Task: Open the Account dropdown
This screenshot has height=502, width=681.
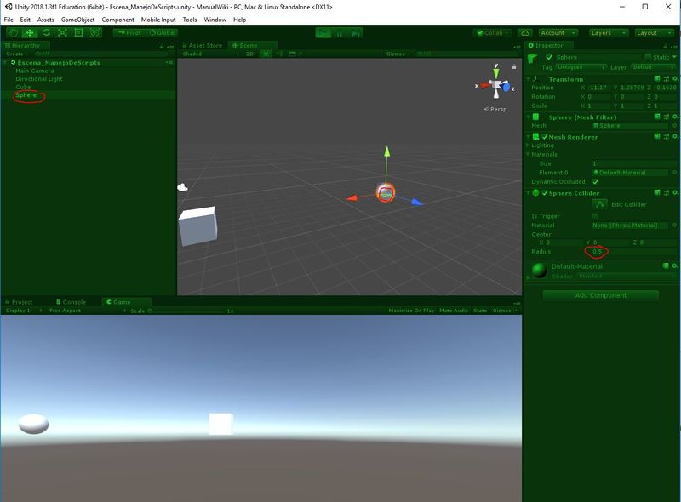Action: pyautogui.click(x=558, y=33)
